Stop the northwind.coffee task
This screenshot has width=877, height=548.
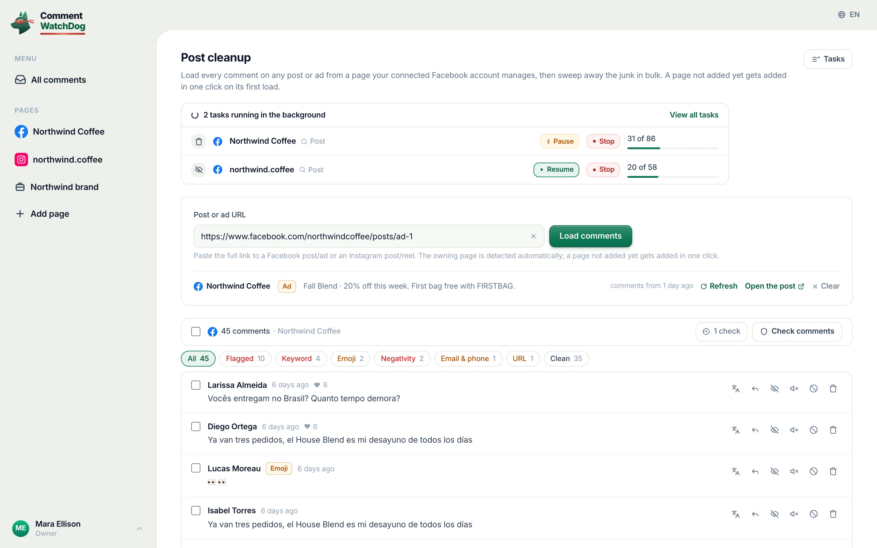coord(603,170)
